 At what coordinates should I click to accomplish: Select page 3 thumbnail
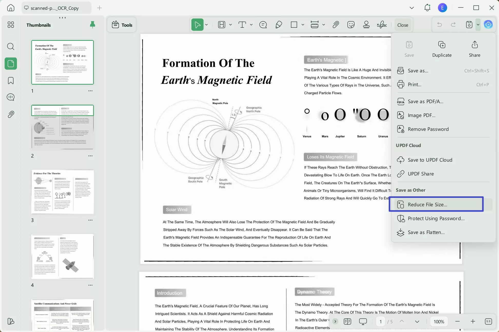point(63,192)
